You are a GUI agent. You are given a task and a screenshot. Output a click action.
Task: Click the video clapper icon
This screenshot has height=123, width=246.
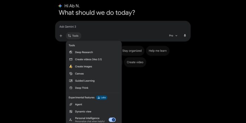tap(71, 59)
